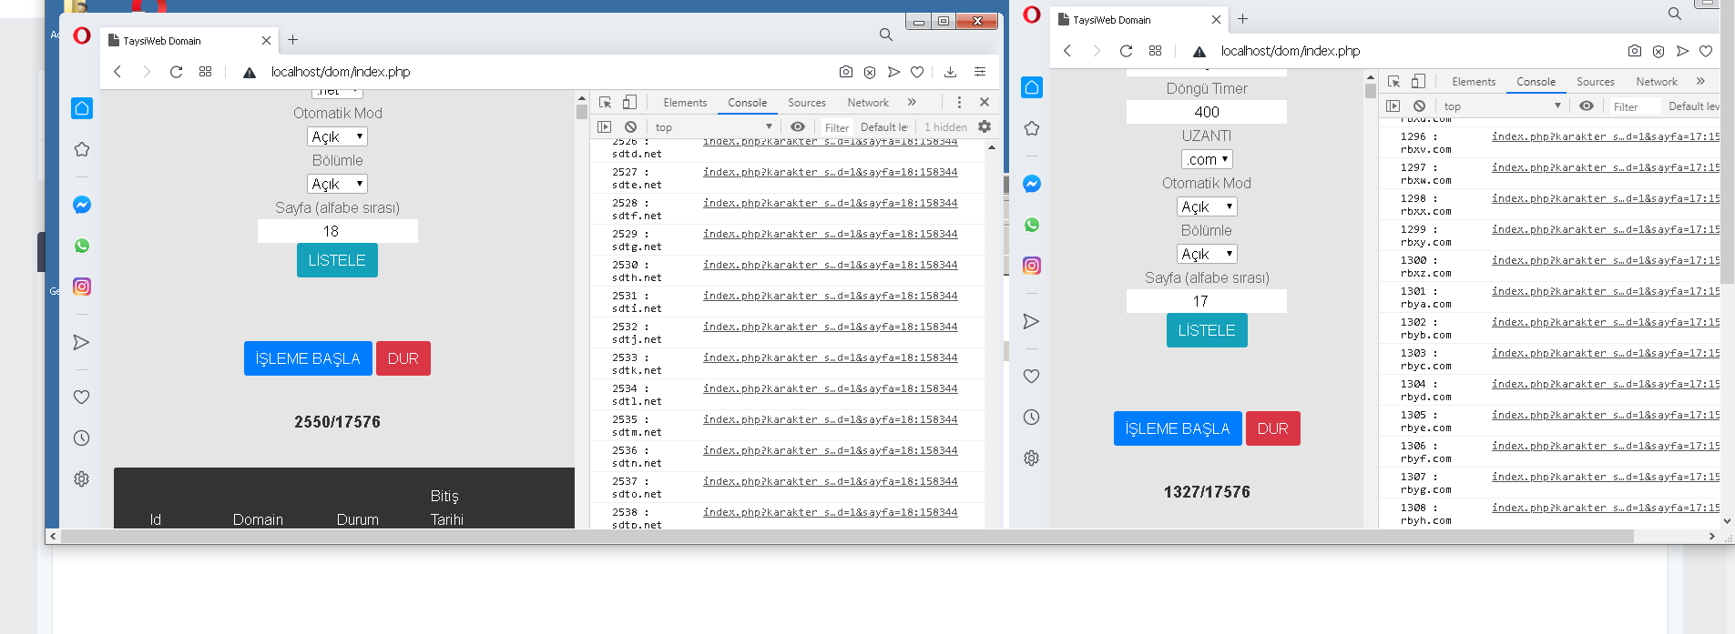This screenshot has height=634, width=1735.
Task: Open UZANTI .com dropdown in right window
Action: [1207, 159]
